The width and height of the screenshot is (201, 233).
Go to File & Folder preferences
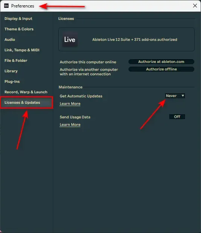coord(16,60)
